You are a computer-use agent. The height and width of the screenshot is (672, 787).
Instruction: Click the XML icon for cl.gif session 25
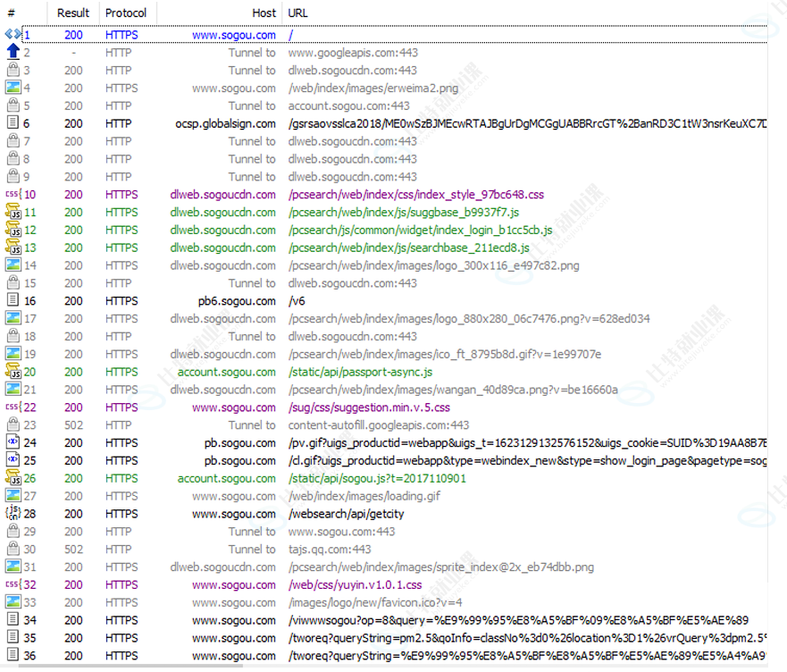coord(13,460)
